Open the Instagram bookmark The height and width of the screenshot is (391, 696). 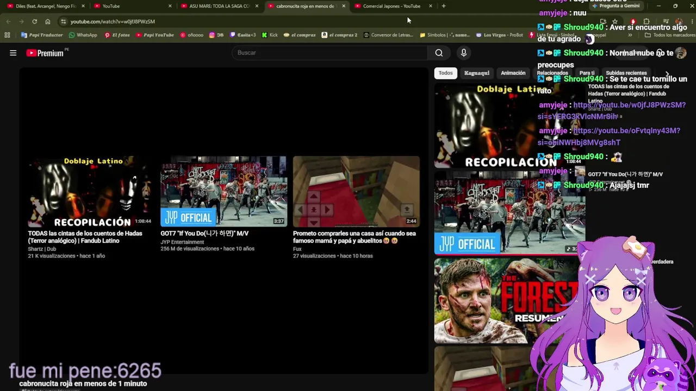pyautogui.click(x=216, y=35)
